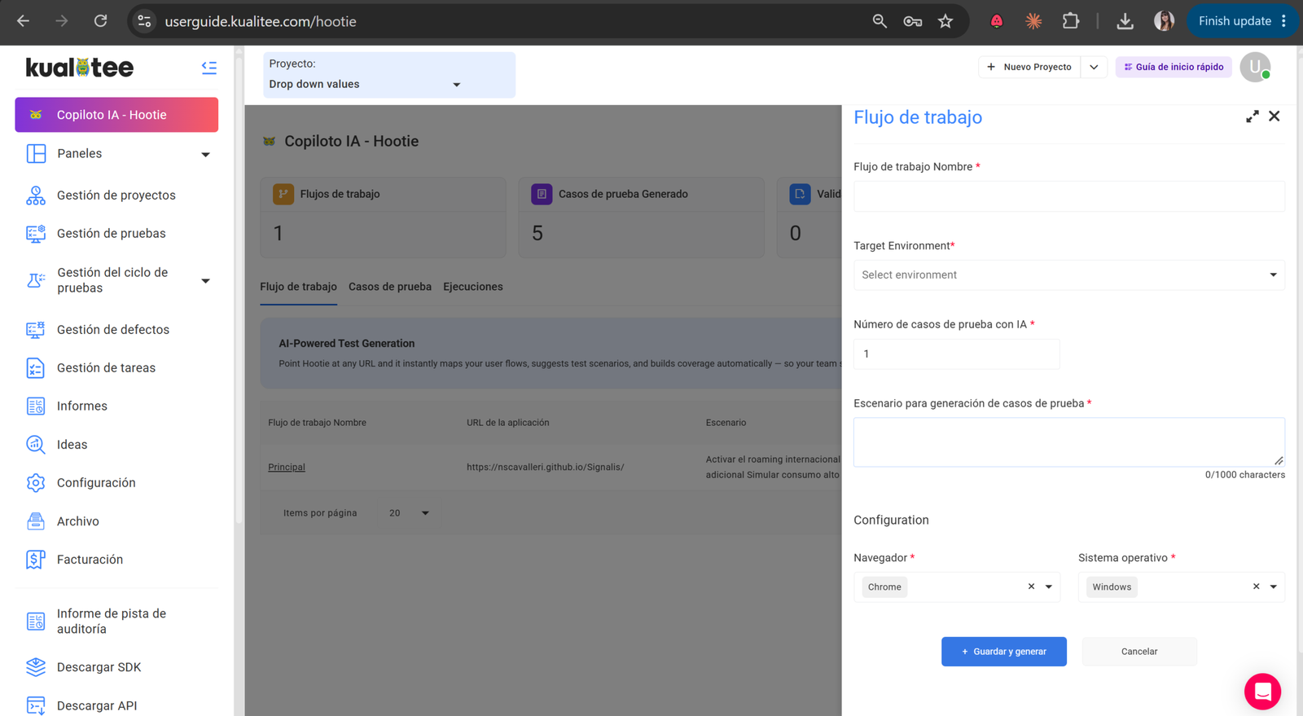Click Flujo de trabajo Nombre input field

[1069, 196]
